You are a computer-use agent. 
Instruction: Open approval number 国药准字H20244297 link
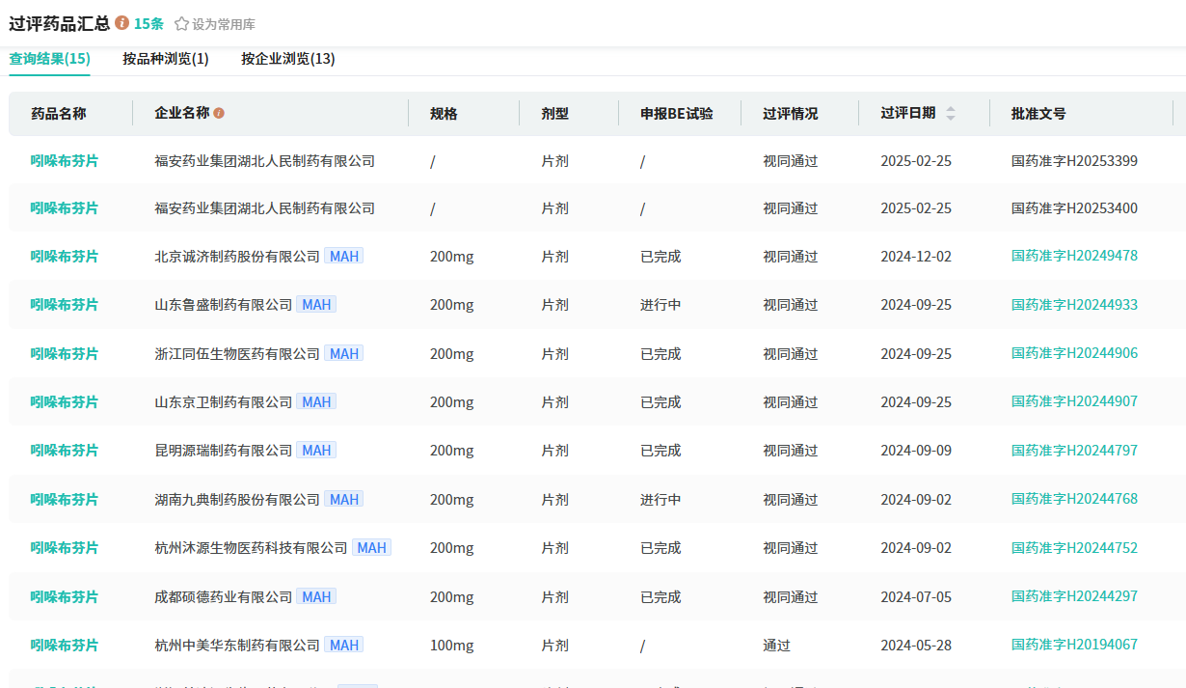[1074, 596]
